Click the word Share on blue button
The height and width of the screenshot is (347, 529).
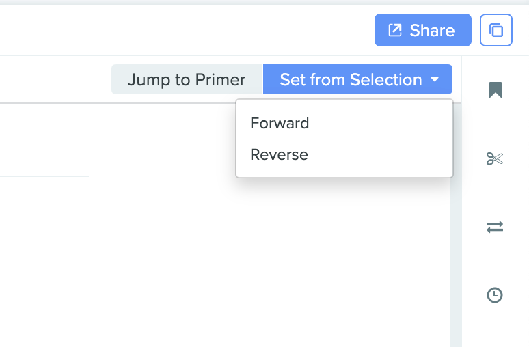432,31
